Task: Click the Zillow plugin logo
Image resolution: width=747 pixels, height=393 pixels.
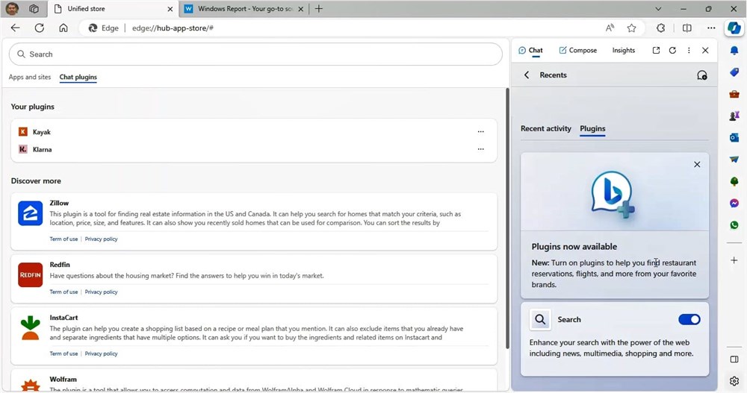Action: point(30,213)
